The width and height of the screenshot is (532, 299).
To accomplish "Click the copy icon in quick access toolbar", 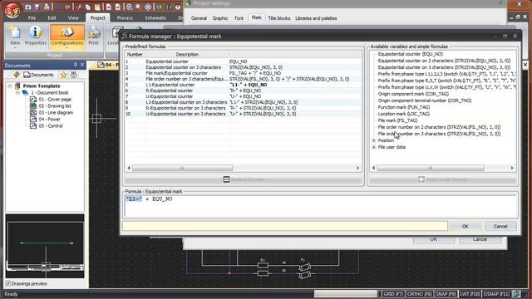I will (x=88, y=7).
